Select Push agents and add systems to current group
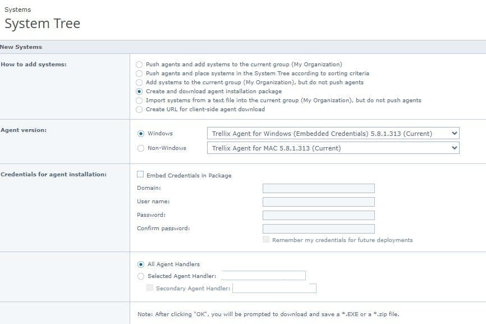The height and width of the screenshot is (324, 486). 139,65
